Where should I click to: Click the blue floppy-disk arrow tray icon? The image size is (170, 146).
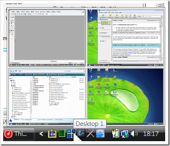click(x=100, y=133)
